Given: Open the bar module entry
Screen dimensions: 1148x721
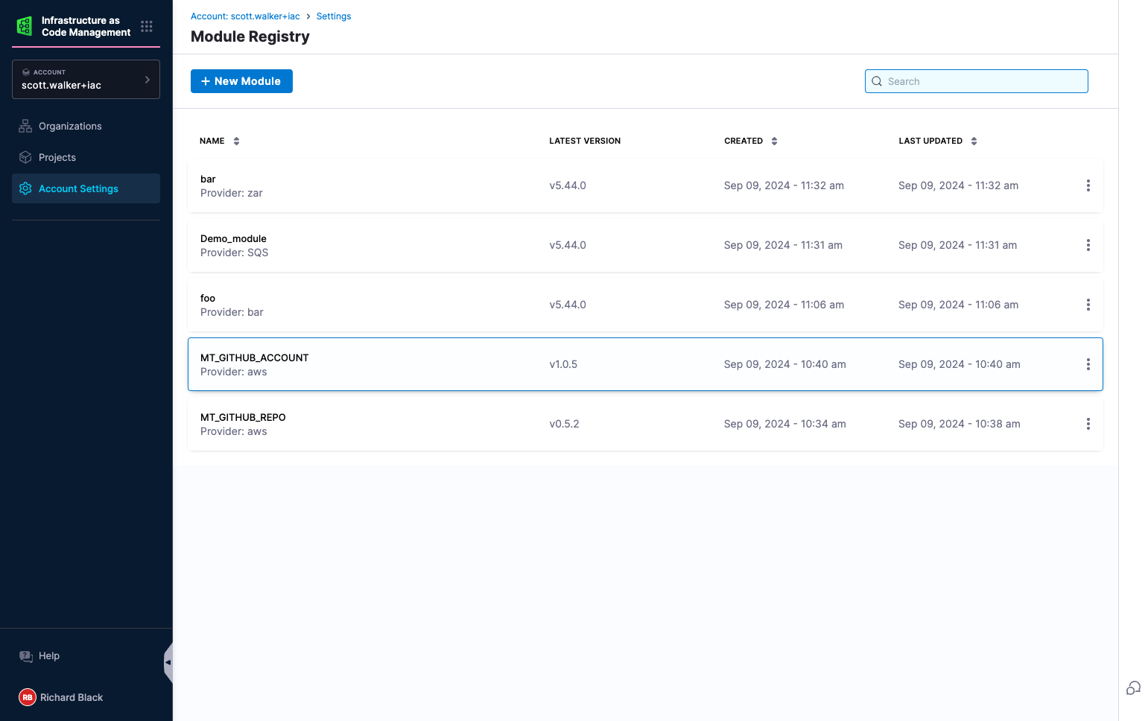Looking at the screenshot, I should 645,185.
